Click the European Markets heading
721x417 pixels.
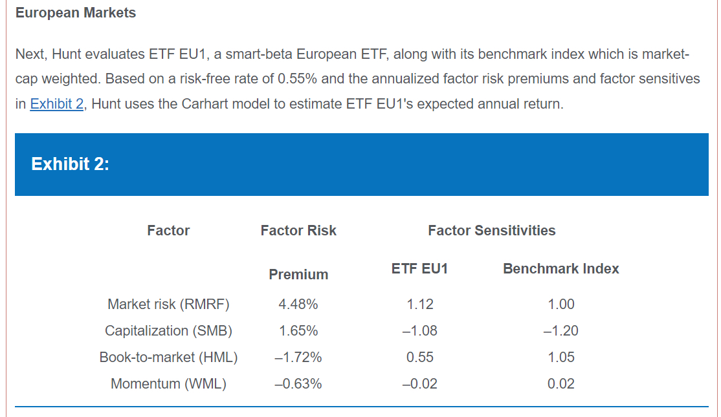pyautogui.click(x=76, y=13)
